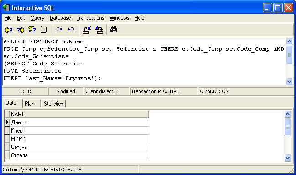Viewport: 296px width, 175px height.
Task: Roll back the transaction using the undo arrow
Action: 71,29
